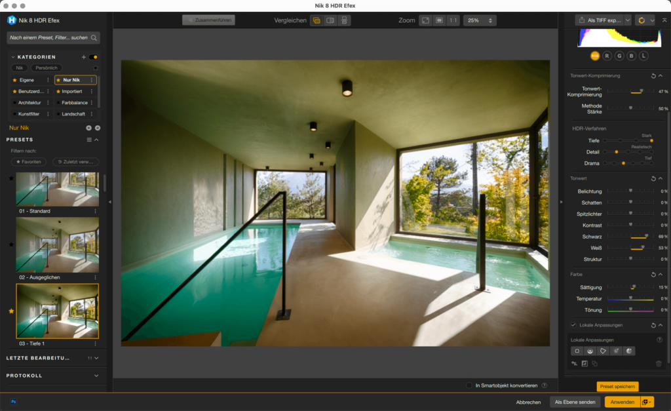Screen dimensions: 671x411
Task: Show the L luminance histogram
Action: pyautogui.click(x=643, y=56)
